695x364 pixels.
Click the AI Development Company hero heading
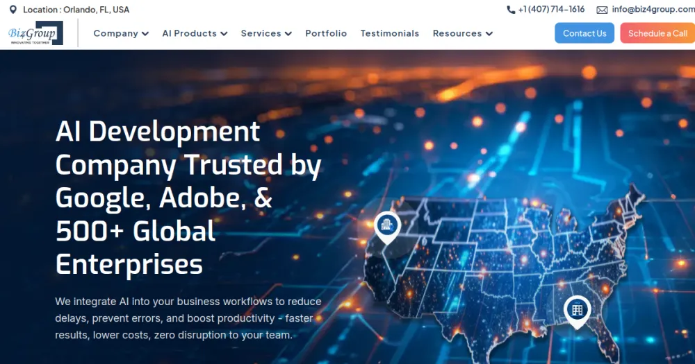(x=188, y=198)
